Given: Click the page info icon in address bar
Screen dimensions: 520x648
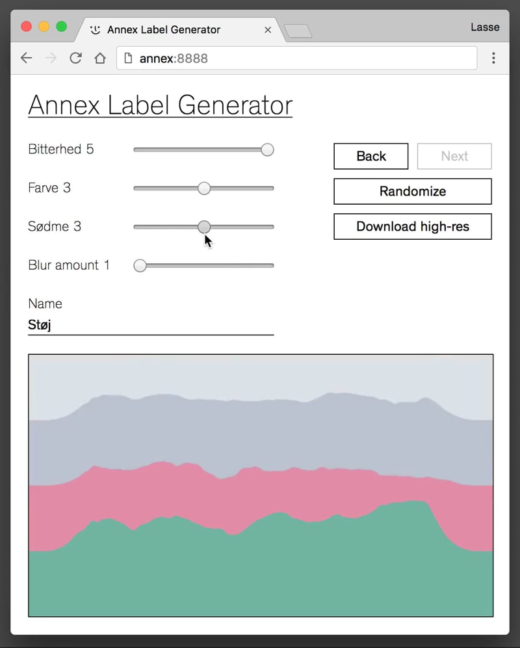Looking at the screenshot, I should pyautogui.click(x=128, y=58).
